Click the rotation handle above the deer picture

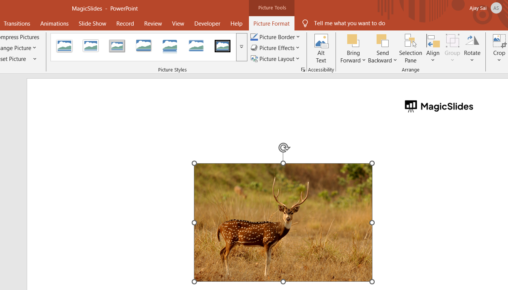pyautogui.click(x=284, y=147)
